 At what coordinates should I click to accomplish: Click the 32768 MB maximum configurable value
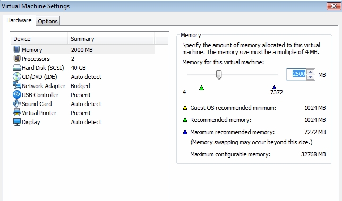[x=313, y=154]
